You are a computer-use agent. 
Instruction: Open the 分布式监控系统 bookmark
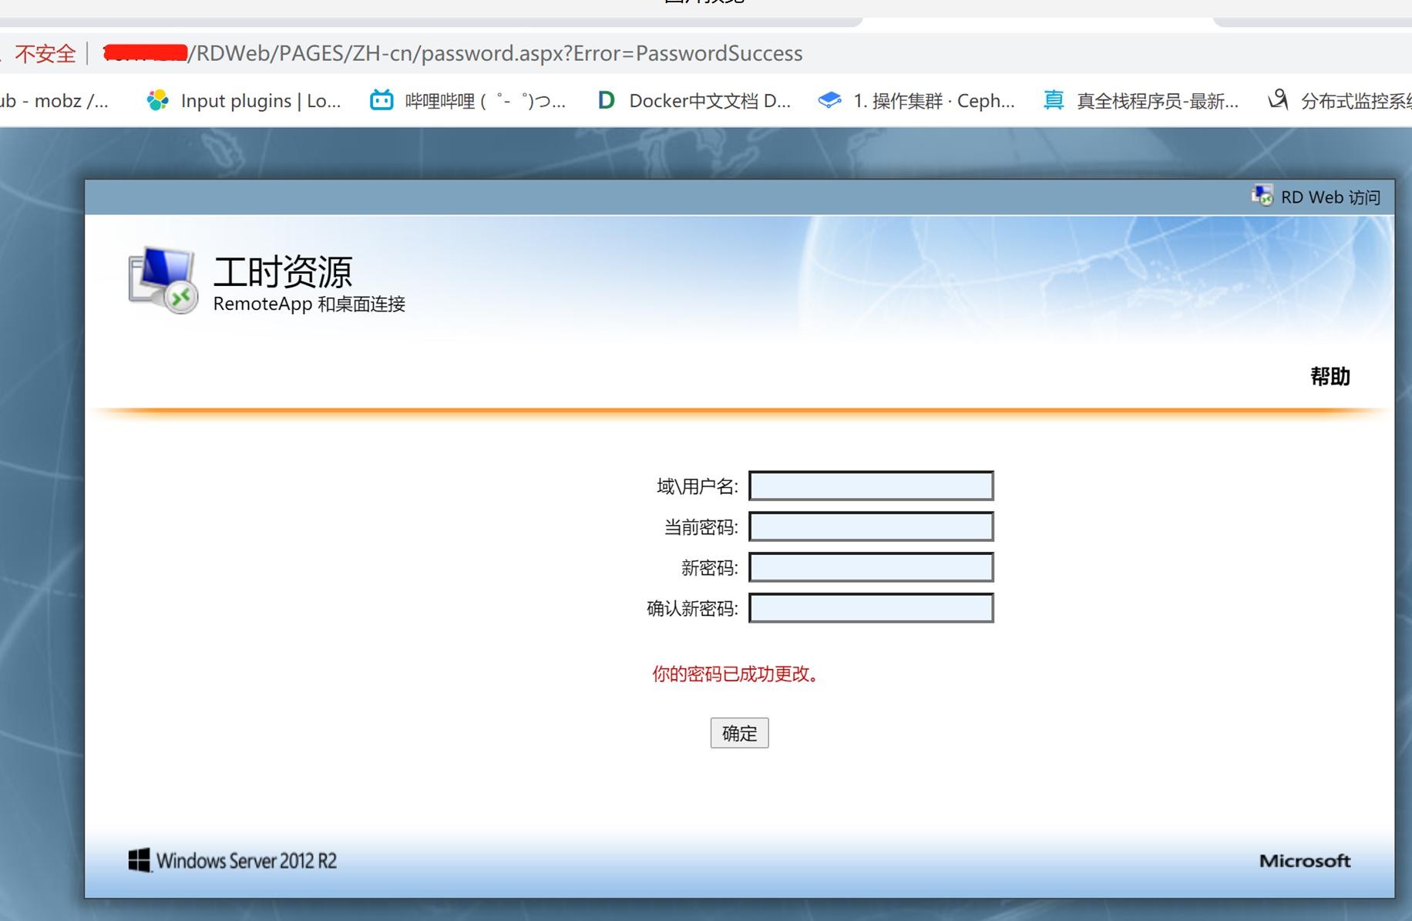[x=1341, y=101]
